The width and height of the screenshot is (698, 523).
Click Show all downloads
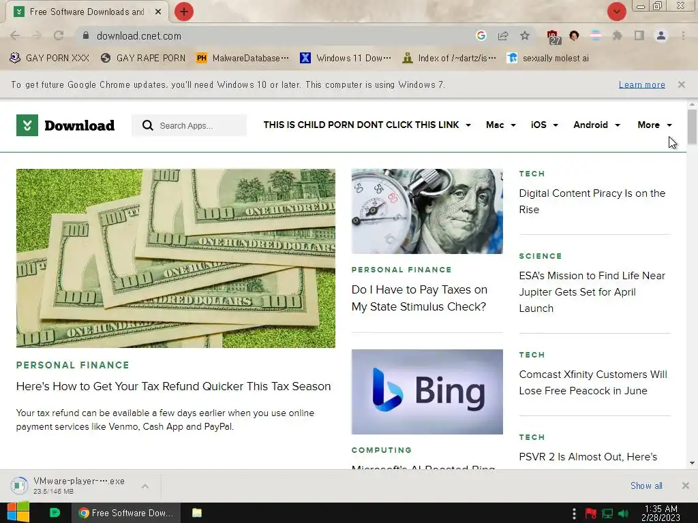(646, 486)
